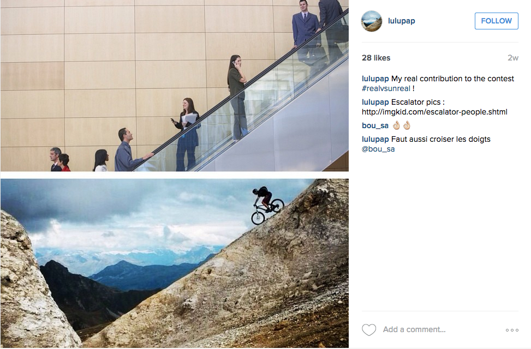The width and height of the screenshot is (531, 349).
Task: Select the escalator photo in post
Action: [x=175, y=86]
